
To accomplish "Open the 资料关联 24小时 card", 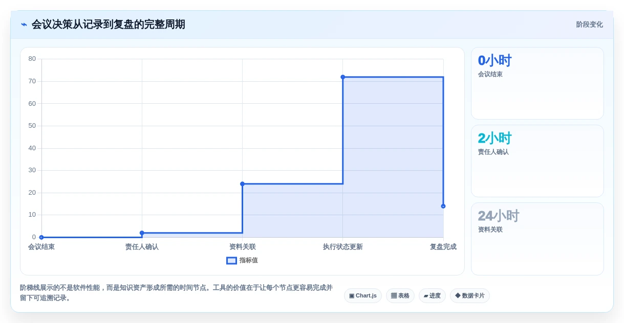I will point(537,239).
